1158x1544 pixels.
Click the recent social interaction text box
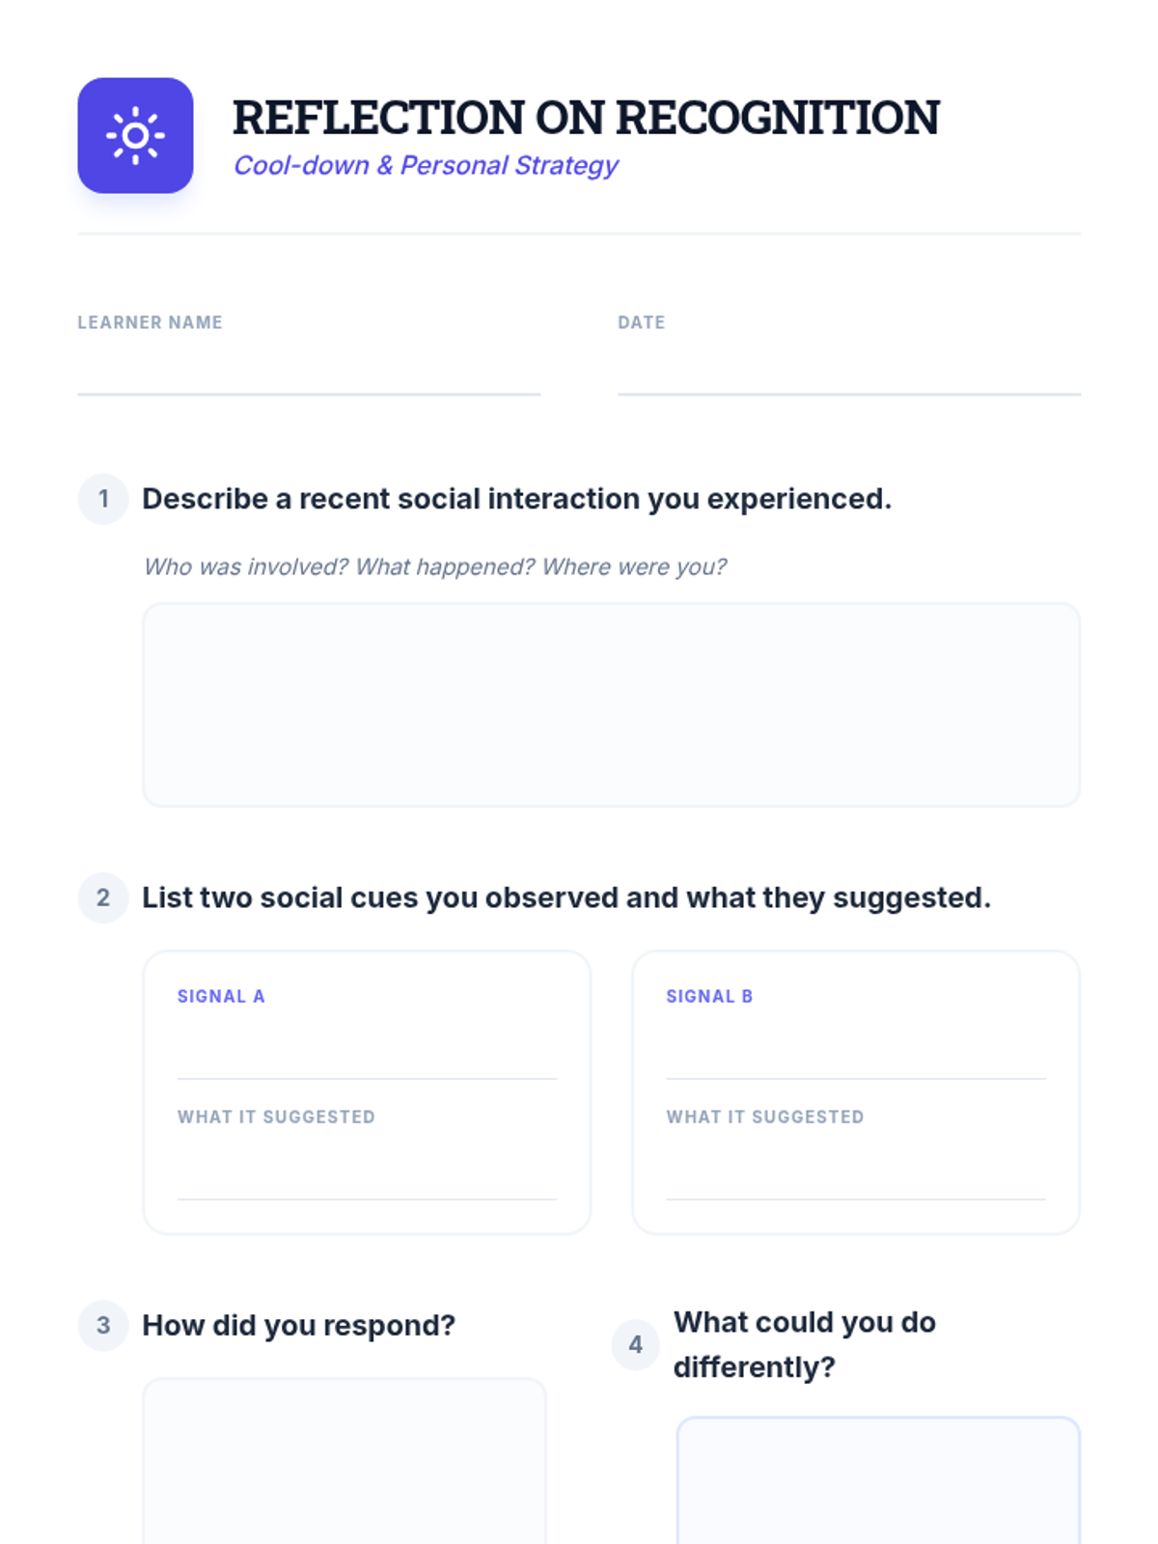[x=611, y=704]
